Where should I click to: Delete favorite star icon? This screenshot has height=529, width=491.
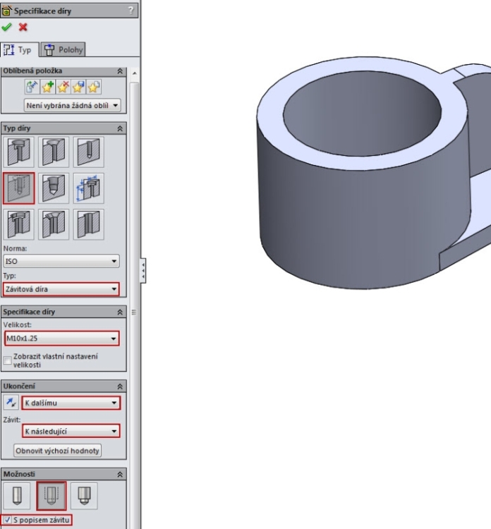click(63, 87)
